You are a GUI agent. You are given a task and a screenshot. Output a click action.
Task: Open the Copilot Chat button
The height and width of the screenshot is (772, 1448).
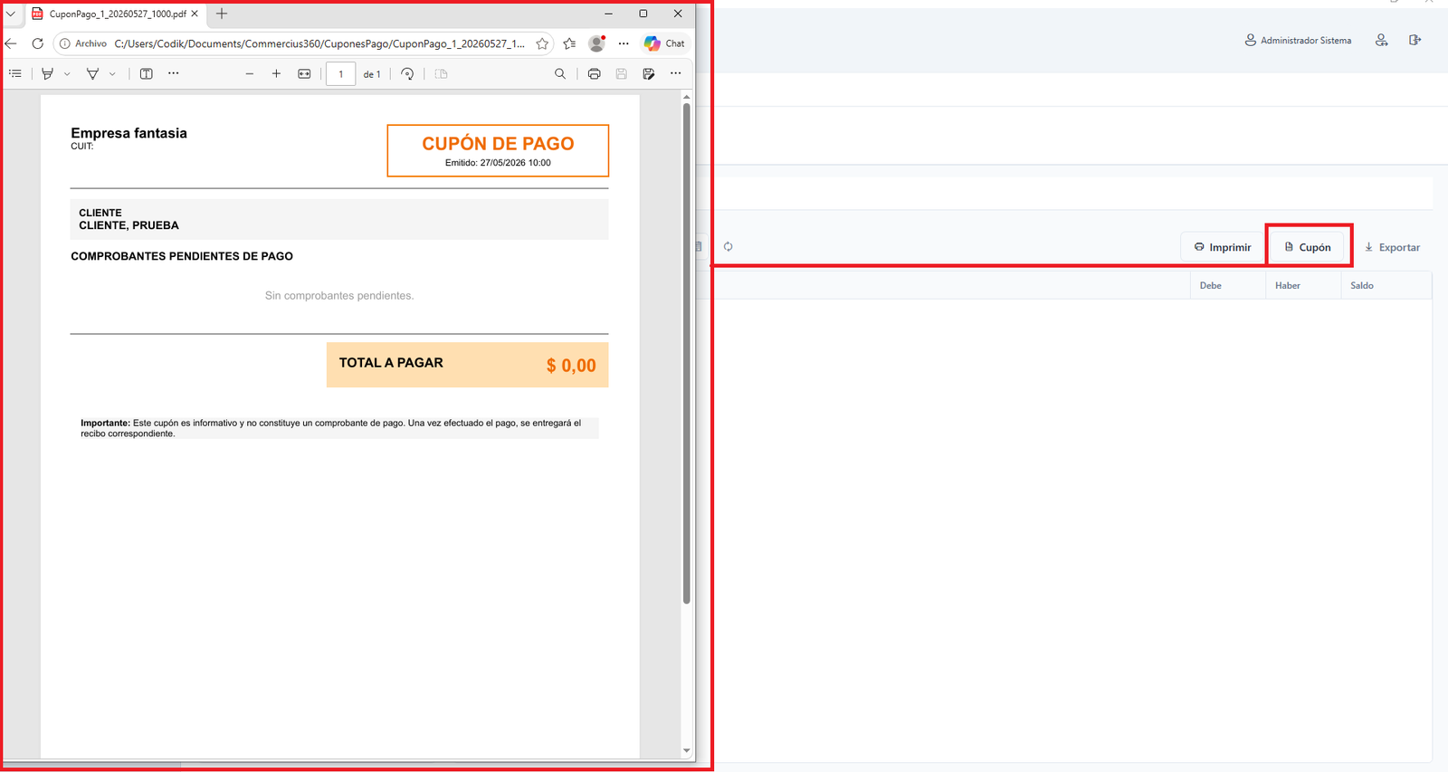pyautogui.click(x=664, y=43)
